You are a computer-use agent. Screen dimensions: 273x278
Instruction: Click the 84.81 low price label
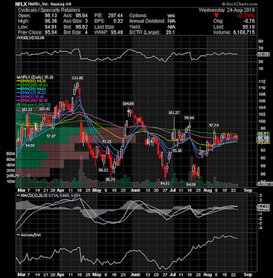[165, 183]
